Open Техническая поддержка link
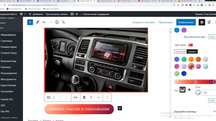216x121 pixels. click(95, 14)
